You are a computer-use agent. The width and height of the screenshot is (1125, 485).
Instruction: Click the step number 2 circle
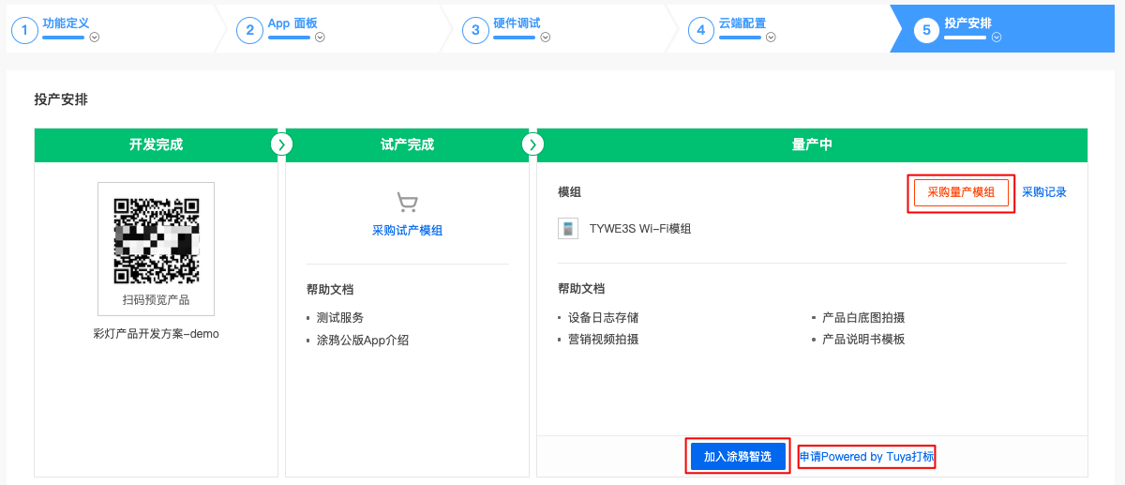249,30
